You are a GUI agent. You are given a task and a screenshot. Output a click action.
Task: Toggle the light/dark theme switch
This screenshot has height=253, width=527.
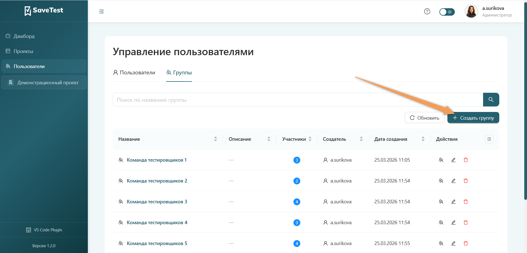[447, 12]
